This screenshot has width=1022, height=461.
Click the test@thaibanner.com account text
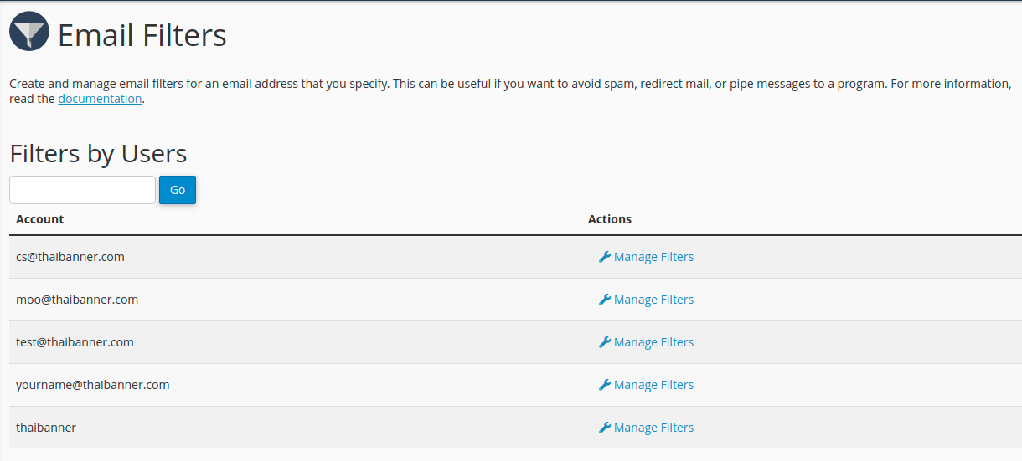[75, 342]
